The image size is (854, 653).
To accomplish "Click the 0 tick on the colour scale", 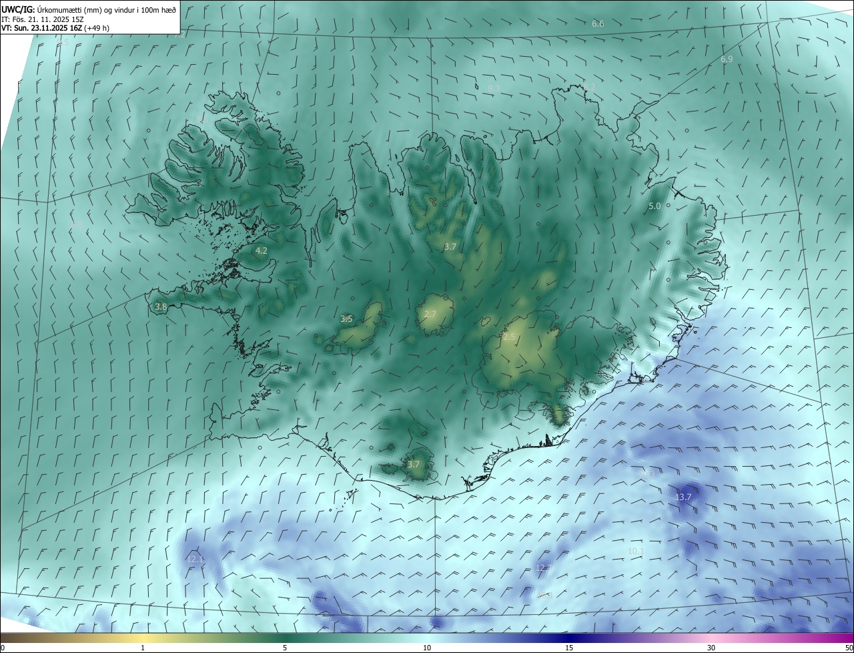I will [x=3, y=648].
